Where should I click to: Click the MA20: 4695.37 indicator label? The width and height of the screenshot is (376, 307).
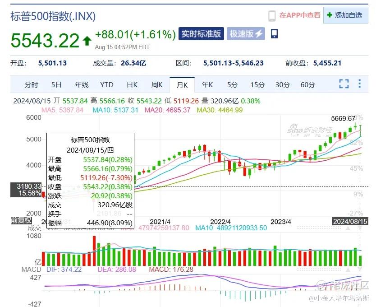click(x=168, y=110)
